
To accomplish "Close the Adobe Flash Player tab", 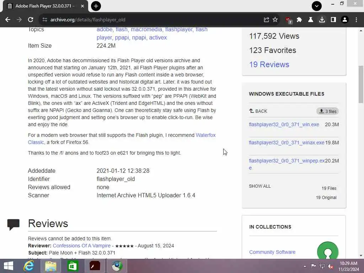I will point(82,6).
